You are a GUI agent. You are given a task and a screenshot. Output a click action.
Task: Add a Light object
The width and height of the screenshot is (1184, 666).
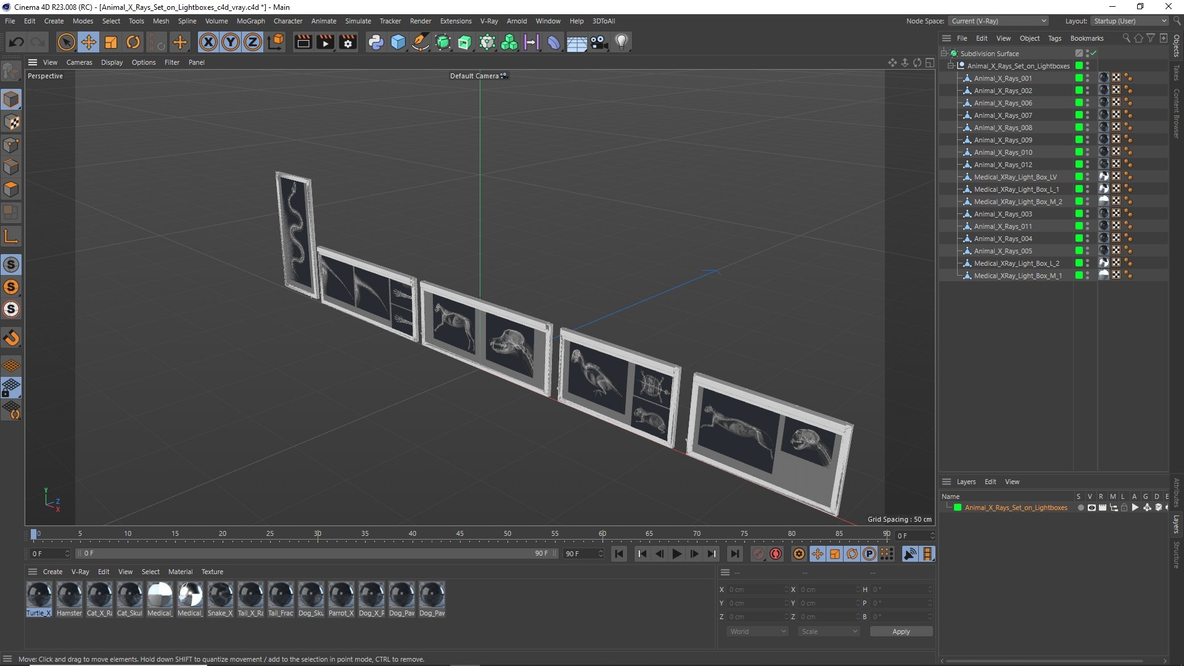(622, 42)
